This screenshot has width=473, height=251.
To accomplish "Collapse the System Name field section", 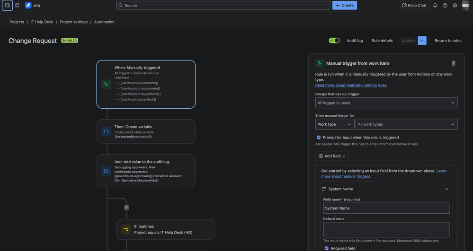I will pyautogui.click(x=446, y=189).
